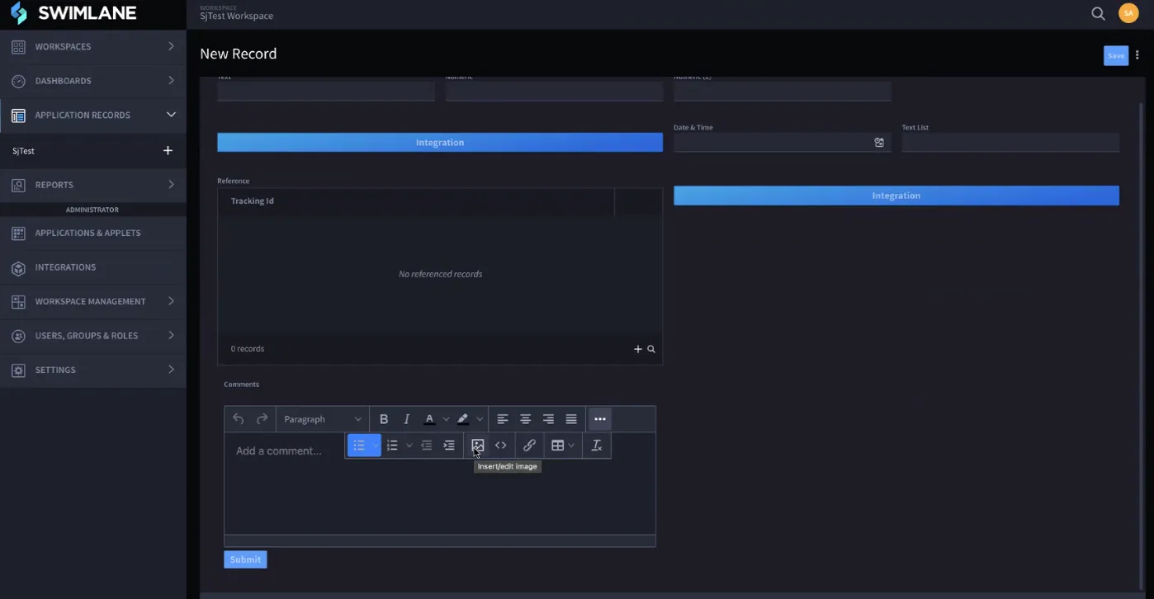
Task: Align comment text left
Action: [x=502, y=419]
